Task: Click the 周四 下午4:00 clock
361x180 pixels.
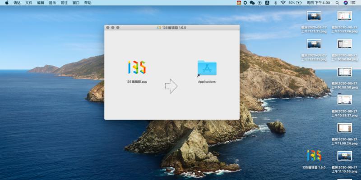Action: (x=318, y=3)
